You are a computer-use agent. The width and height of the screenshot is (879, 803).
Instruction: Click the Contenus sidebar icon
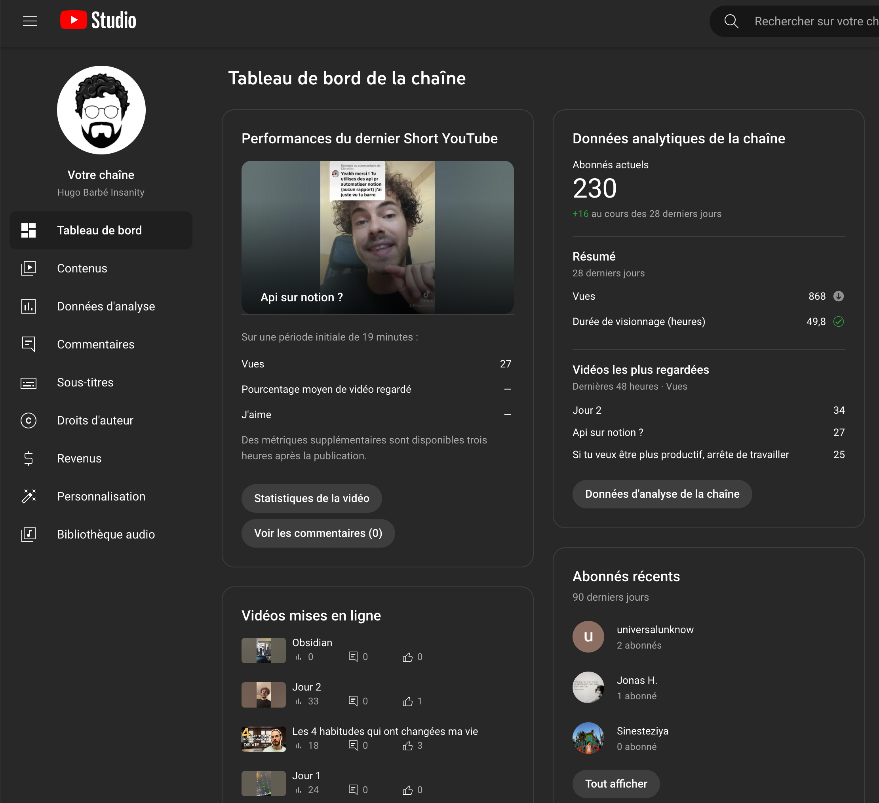coord(29,268)
